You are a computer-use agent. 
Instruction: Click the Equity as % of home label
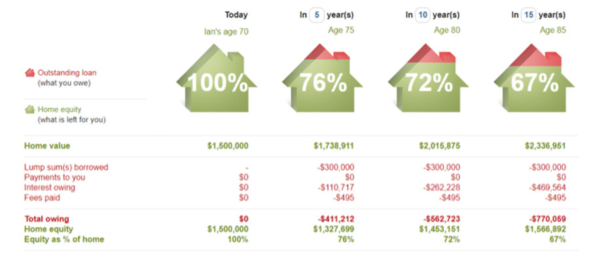64,239
